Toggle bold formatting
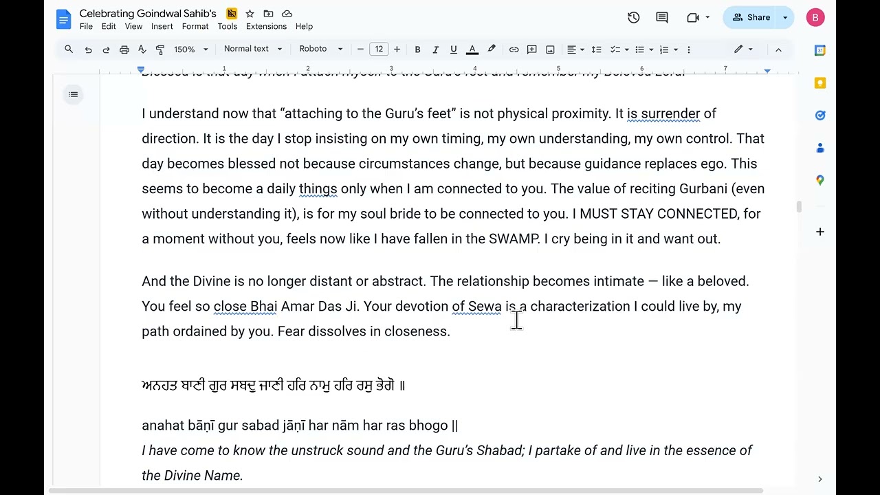This screenshot has height=495, width=880. pos(417,49)
